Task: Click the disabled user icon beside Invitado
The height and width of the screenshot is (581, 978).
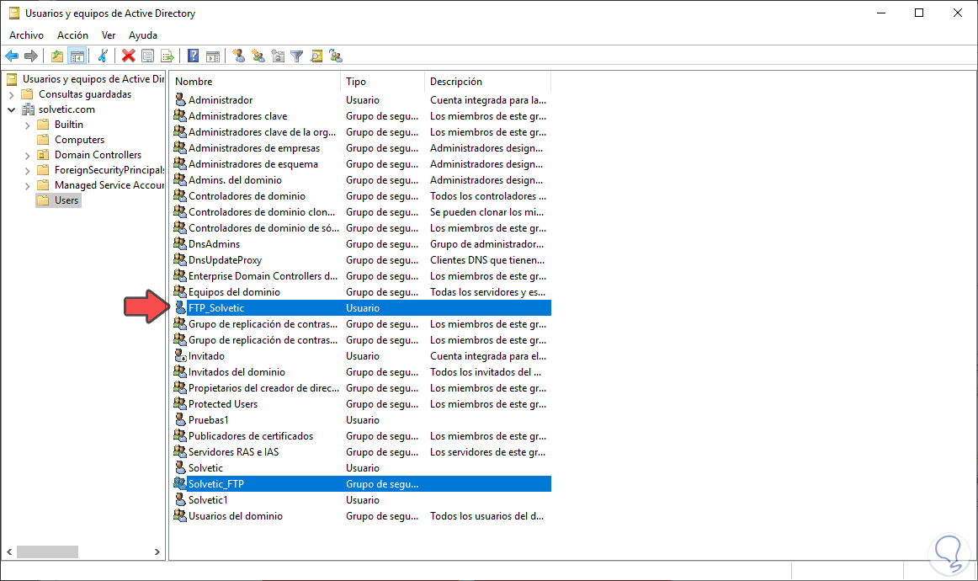Action: (180, 355)
